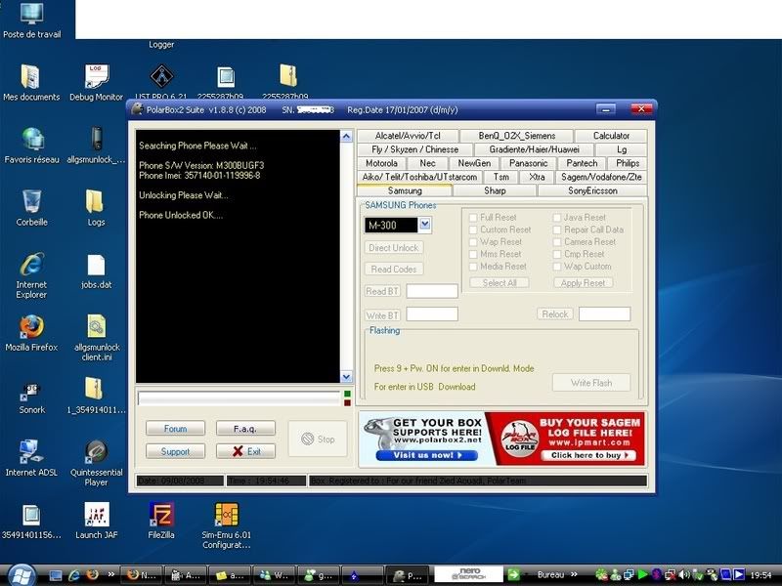Click the Internet Explorer quick launch icon
Viewport: 782px width, 586px height.
(x=74, y=575)
